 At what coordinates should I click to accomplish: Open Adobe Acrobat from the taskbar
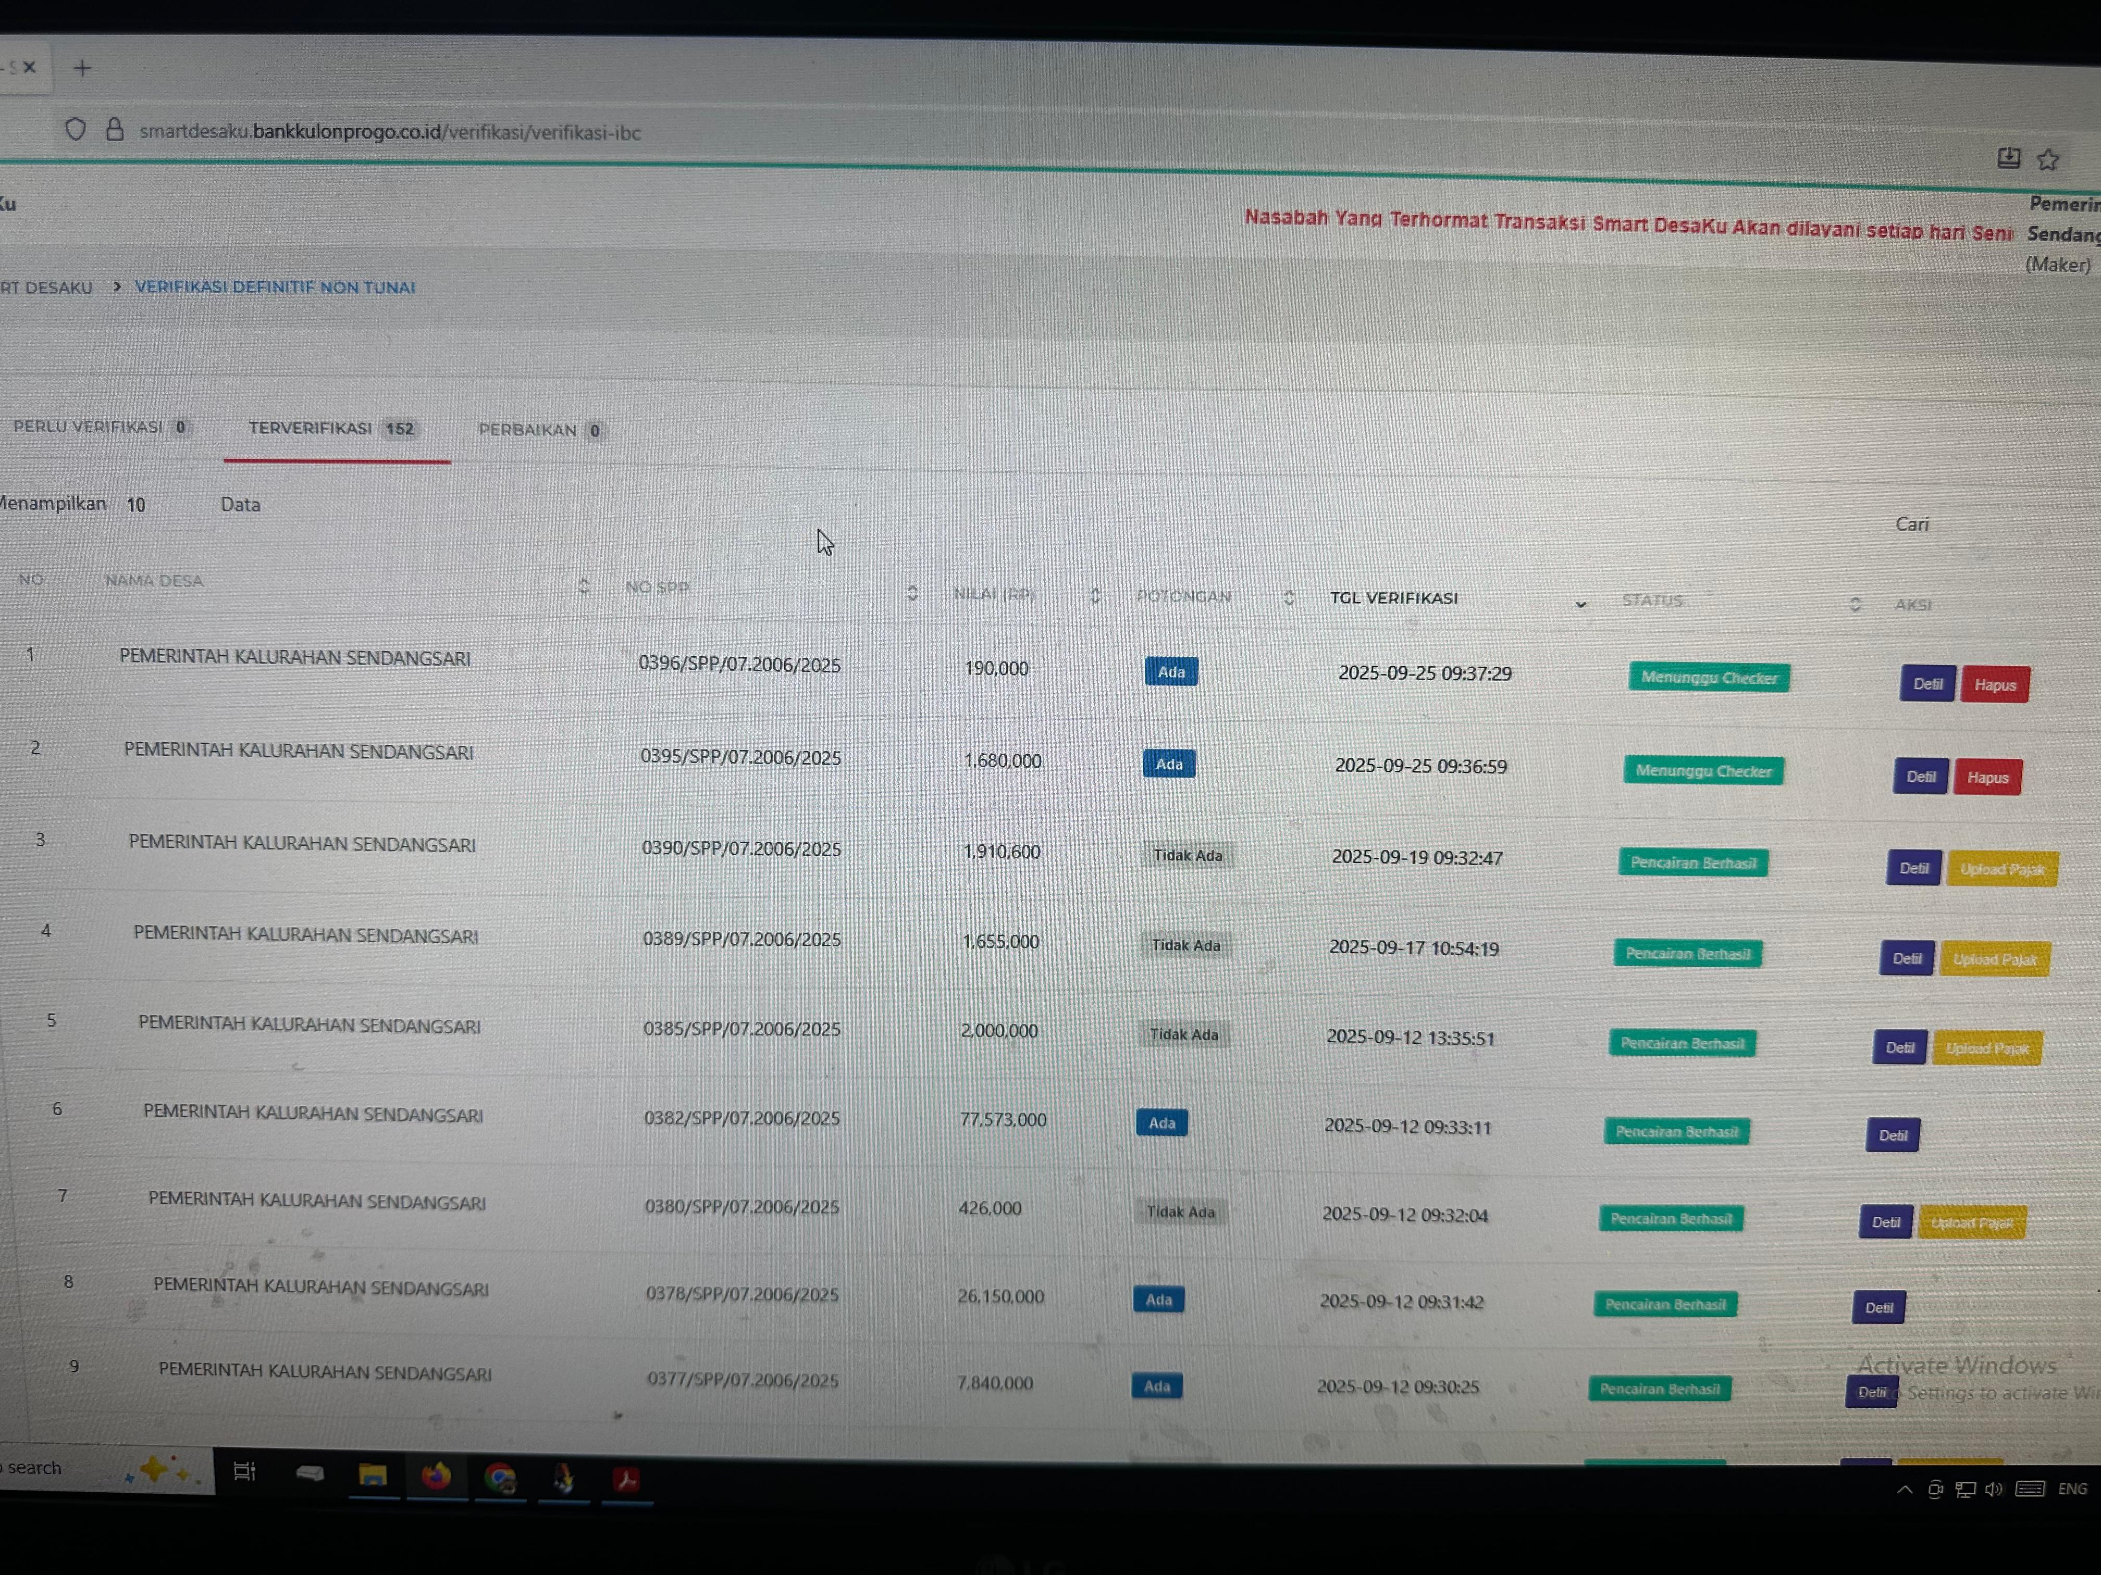click(x=626, y=1479)
